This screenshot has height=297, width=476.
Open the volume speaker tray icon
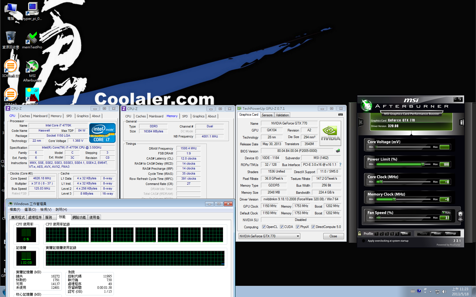[x=444, y=291]
